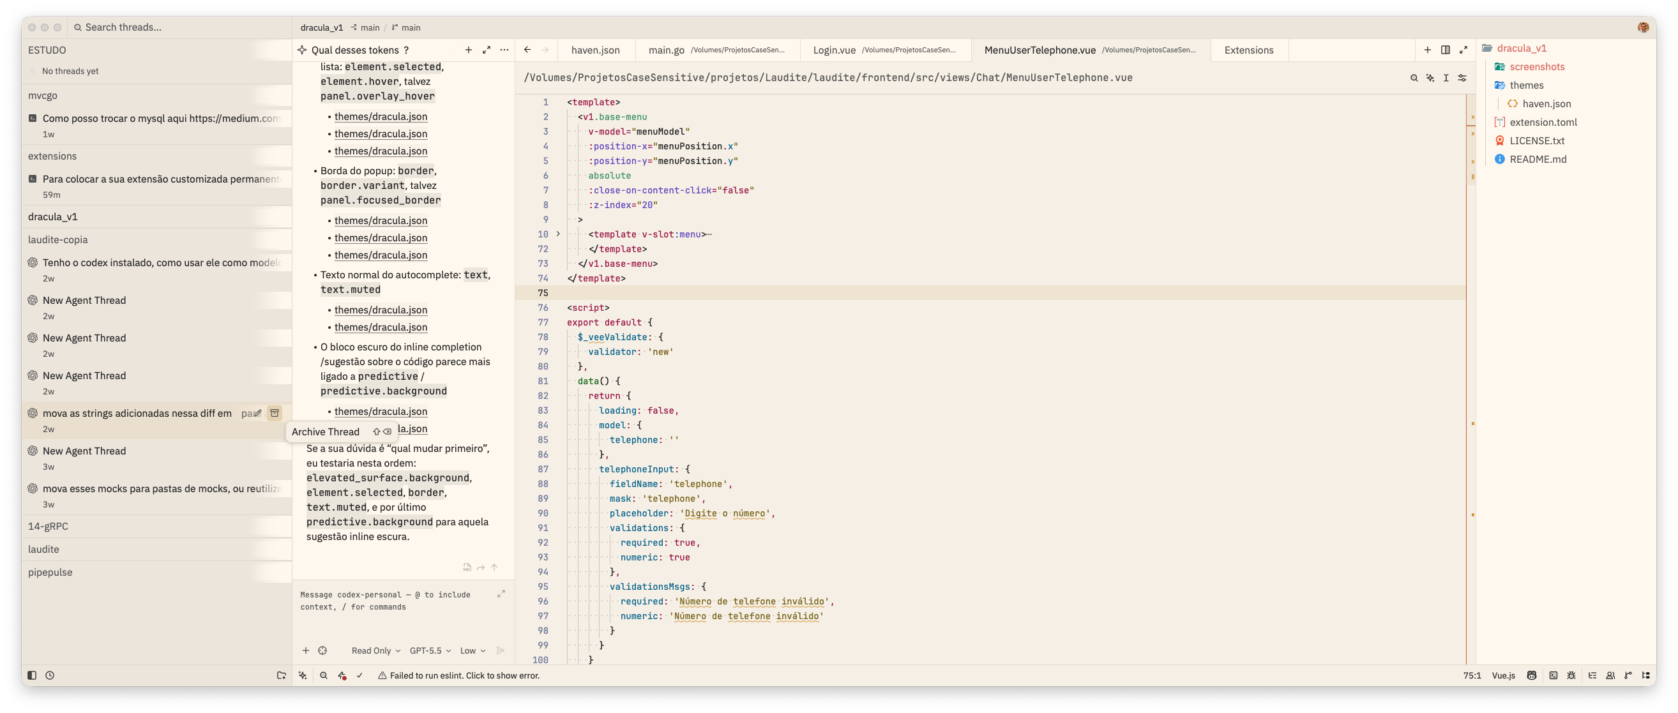The height and width of the screenshot is (713, 1678).
Task: Open agent panel ellipsis menu
Action: (x=504, y=50)
